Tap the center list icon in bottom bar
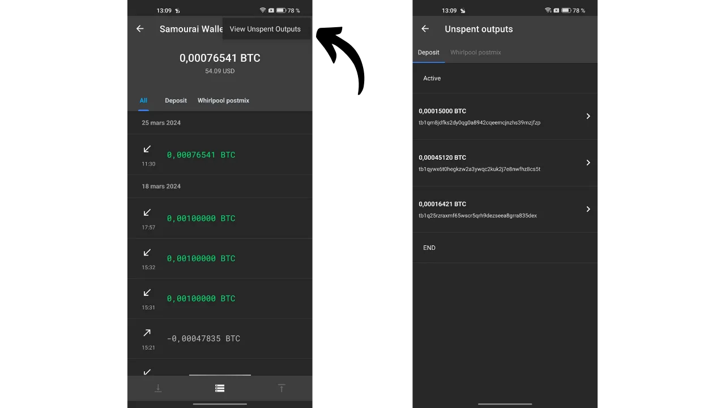Screen dimensions: 725x408 pos(220,388)
